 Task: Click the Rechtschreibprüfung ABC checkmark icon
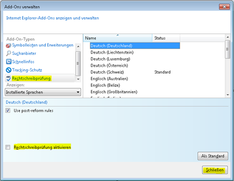[8, 78]
